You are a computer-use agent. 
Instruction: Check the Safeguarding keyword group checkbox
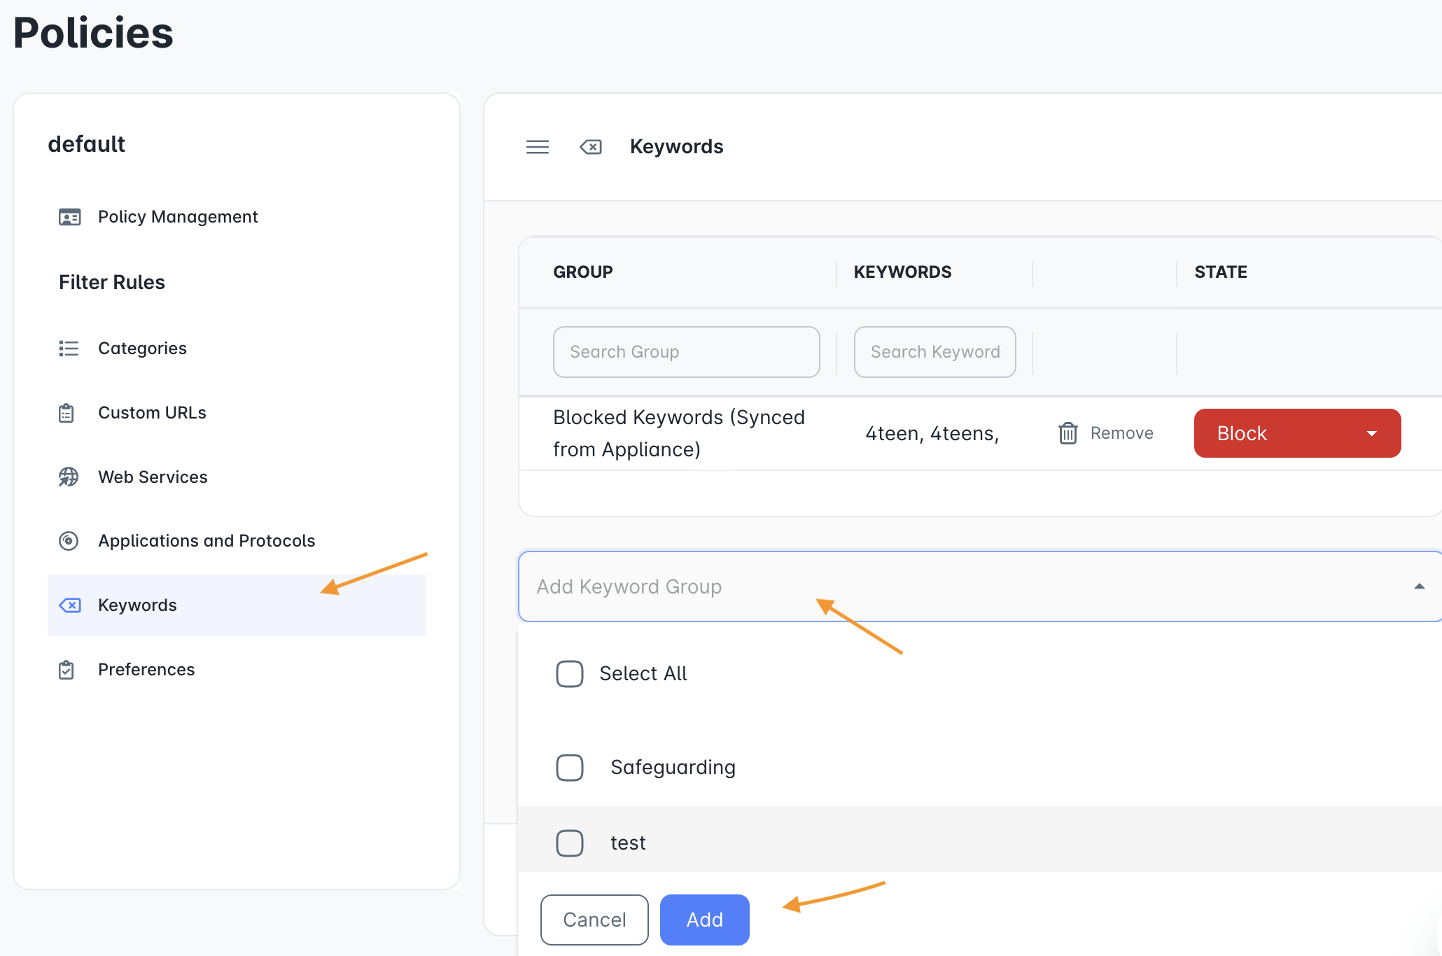click(x=570, y=768)
